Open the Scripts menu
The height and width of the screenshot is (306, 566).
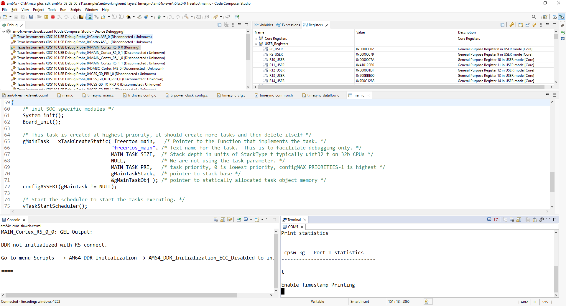(x=75, y=10)
